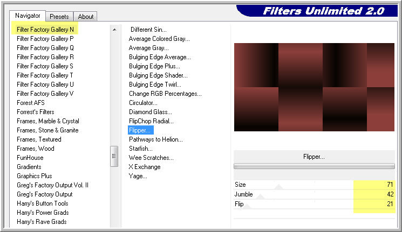The image size is (402, 232).
Task: Adjust the Flip slider handle
Action: point(247,206)
